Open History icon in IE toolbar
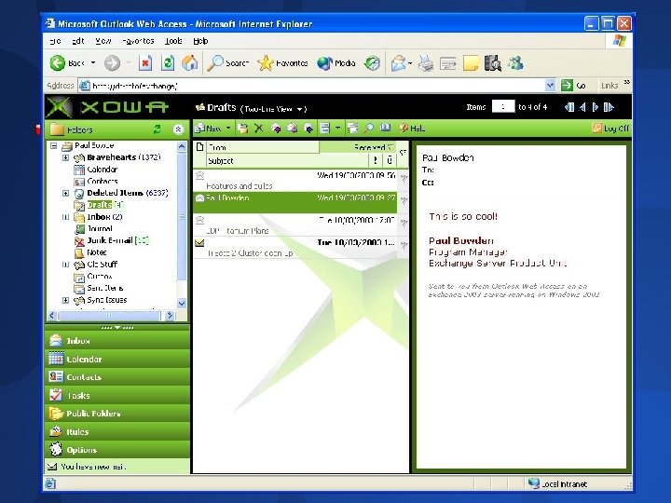This screenshot has height=503, width=671. click(x=372, y=63)
